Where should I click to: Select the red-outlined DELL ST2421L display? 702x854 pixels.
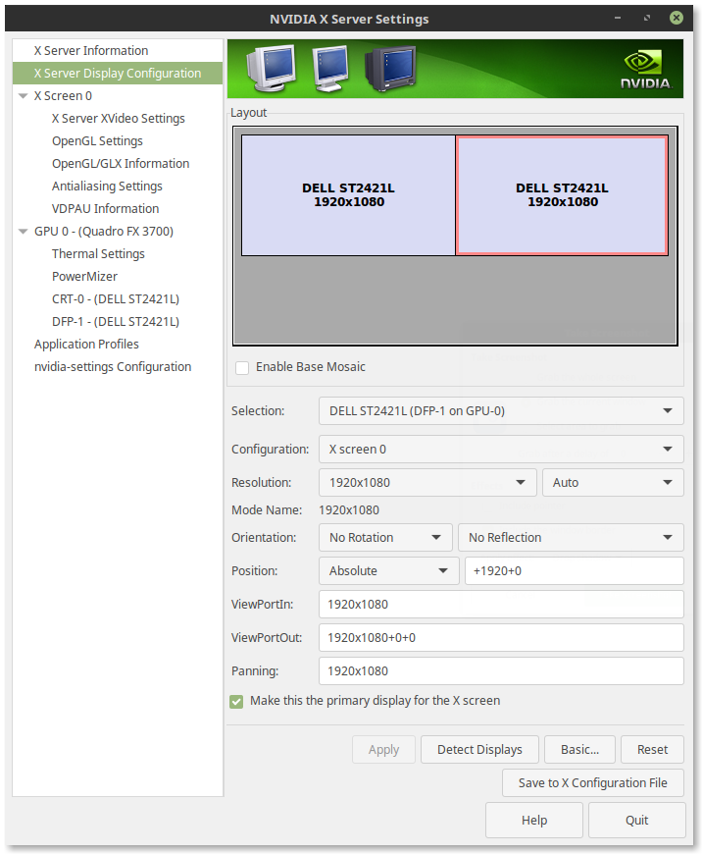[x=562, y=195]
